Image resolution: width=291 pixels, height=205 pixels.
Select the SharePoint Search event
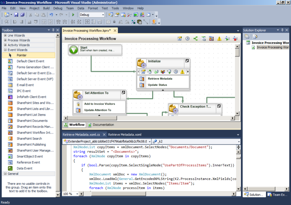(29, 139)
